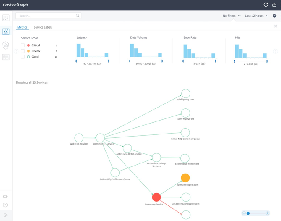Check the Review service score checkbox
Screen dimensions: 281x221
pos(23,51)
